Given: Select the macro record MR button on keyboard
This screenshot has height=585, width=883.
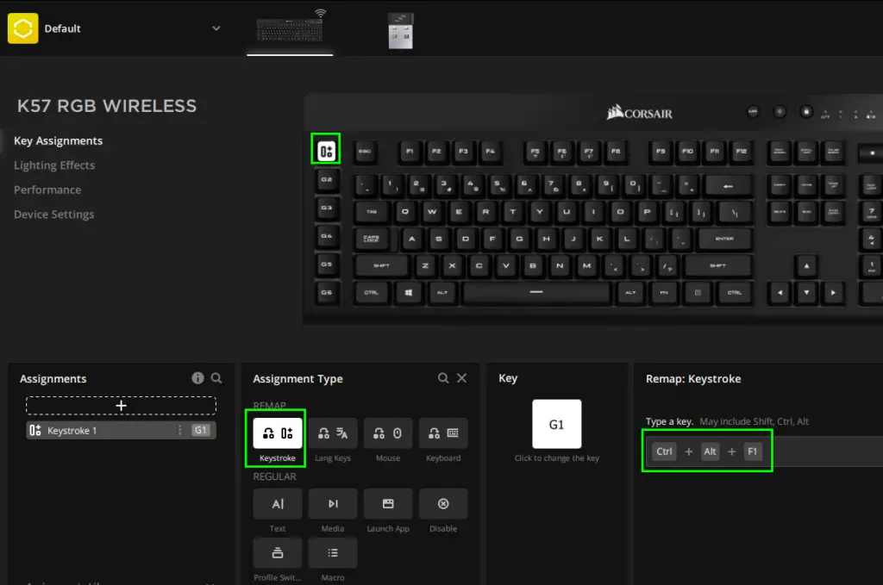Looking at the screenshot, I should (x=753, y=112).
